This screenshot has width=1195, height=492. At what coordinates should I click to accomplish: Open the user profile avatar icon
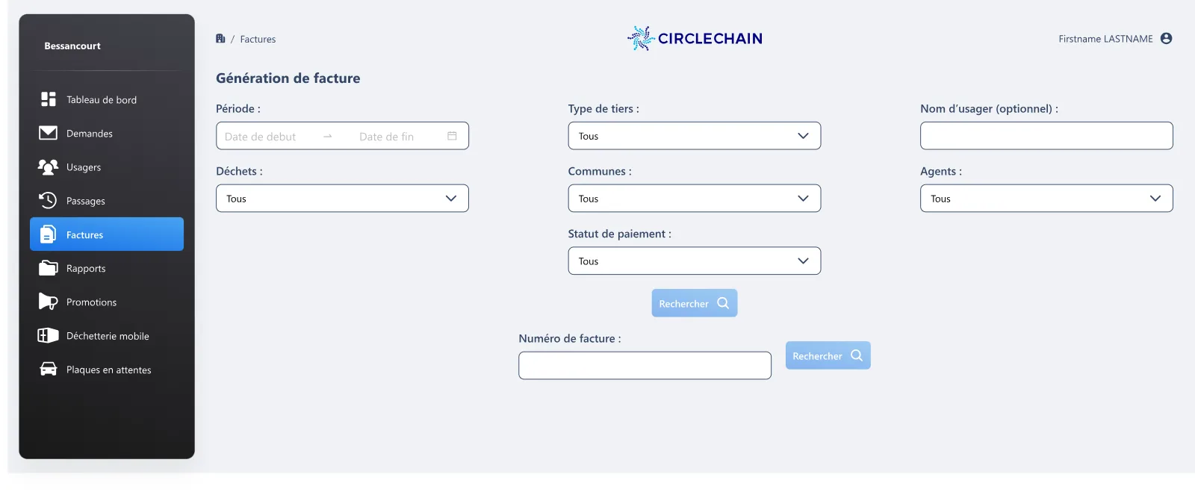click(x=1166, y=39)
